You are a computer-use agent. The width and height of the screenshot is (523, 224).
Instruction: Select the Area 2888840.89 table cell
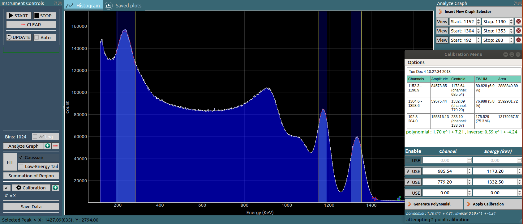[509, 90]
